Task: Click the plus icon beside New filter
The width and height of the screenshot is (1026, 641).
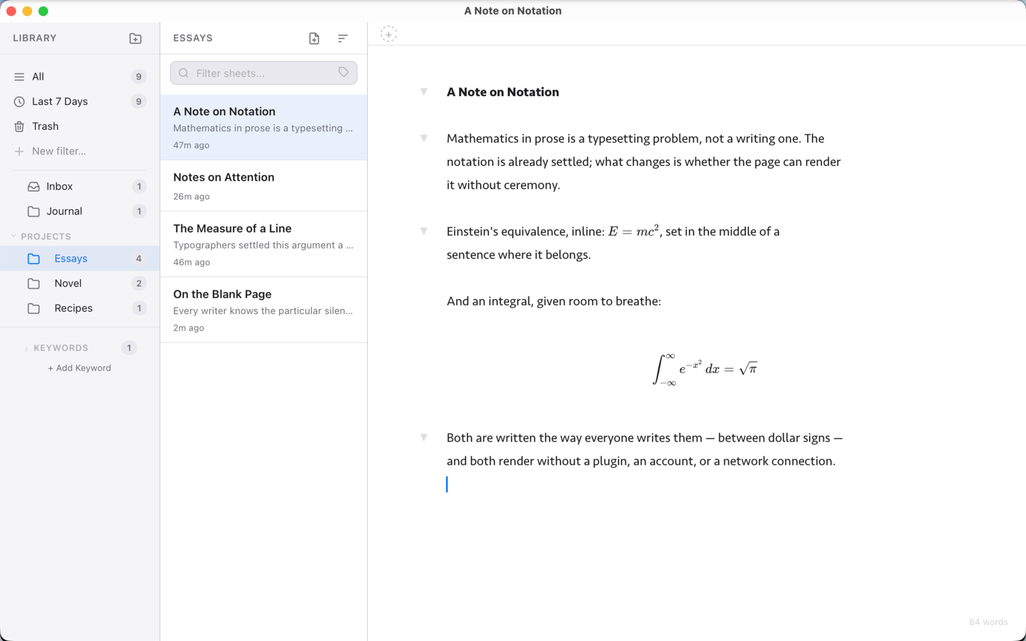Action: (19, 151)
